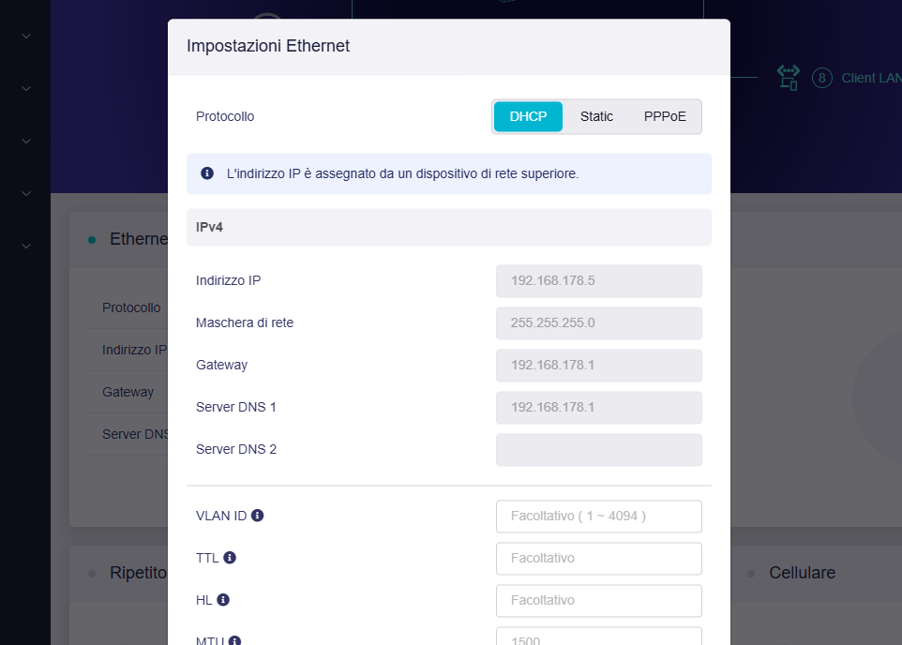Click the MTU field showing 1500

pyautogui.click(x=598, y=637)
